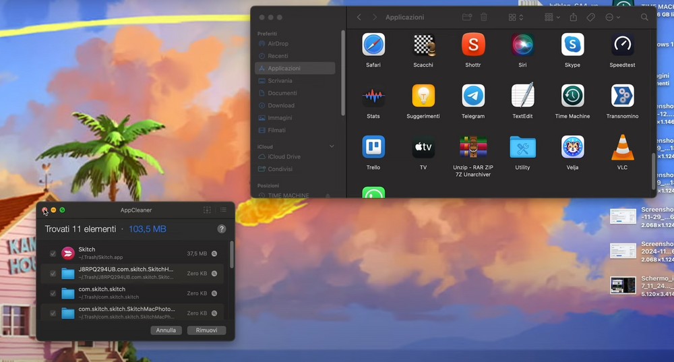
Task: Open the Trello application icon
Action: [x=373, y=147]
